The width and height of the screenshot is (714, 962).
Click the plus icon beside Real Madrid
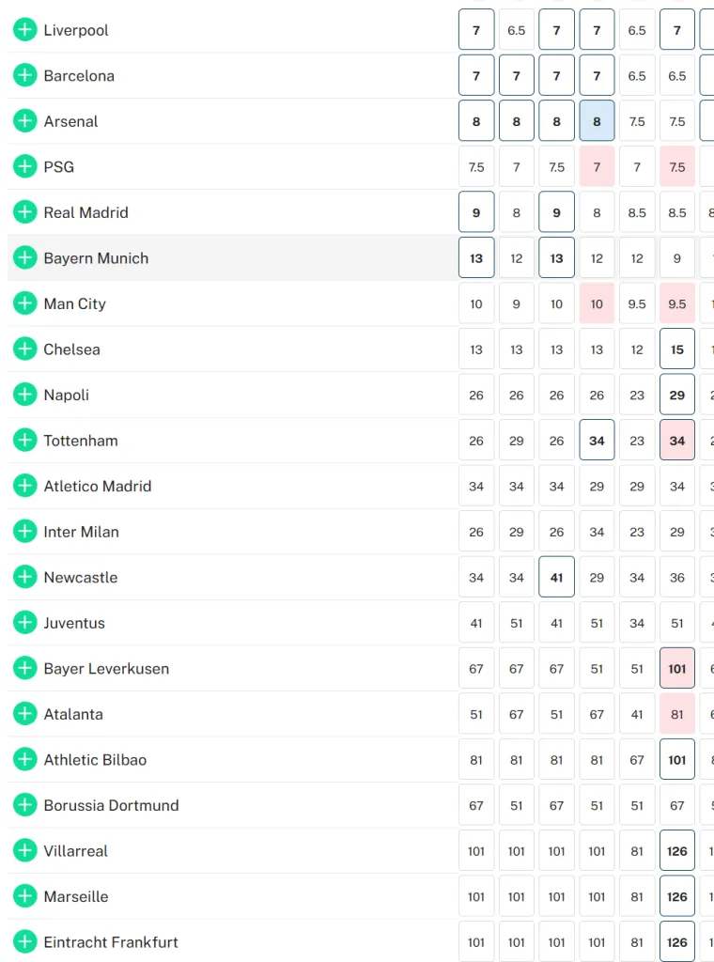coord(24,212)
